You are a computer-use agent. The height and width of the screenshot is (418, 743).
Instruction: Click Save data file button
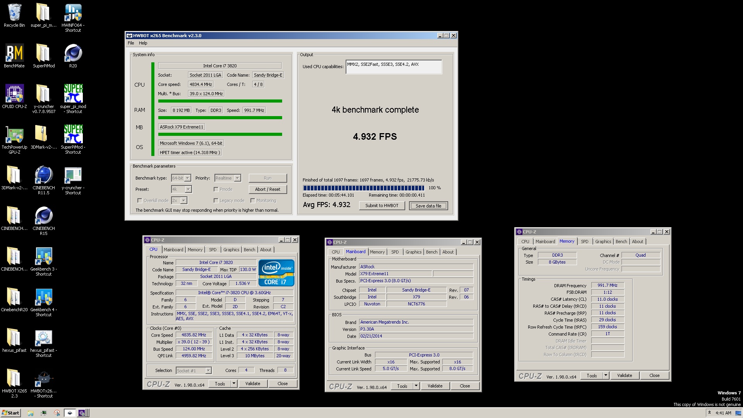click(428, 206)
